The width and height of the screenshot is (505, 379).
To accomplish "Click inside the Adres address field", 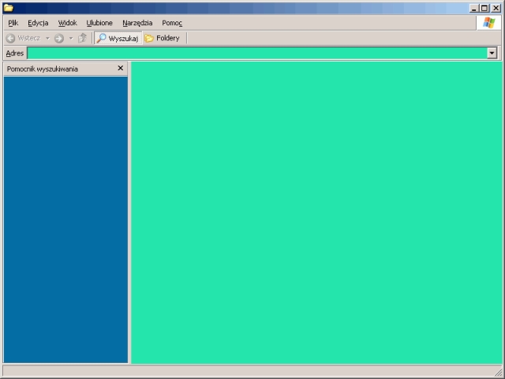I will (257, 53).
